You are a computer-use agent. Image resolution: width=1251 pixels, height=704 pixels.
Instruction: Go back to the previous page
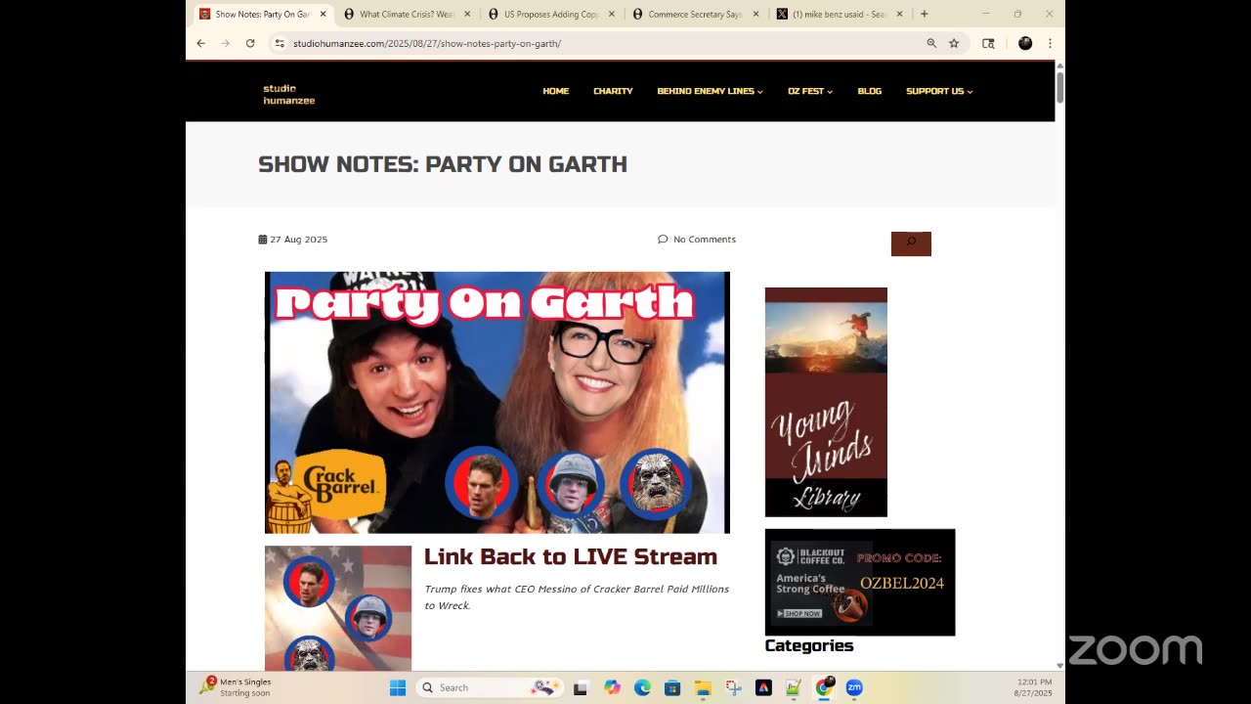[x=200, y=43]
